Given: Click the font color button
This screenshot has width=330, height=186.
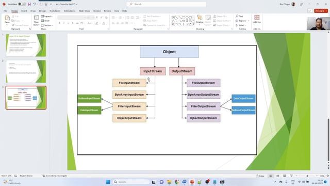Looking at the screenshot, I should pos(104,23).
